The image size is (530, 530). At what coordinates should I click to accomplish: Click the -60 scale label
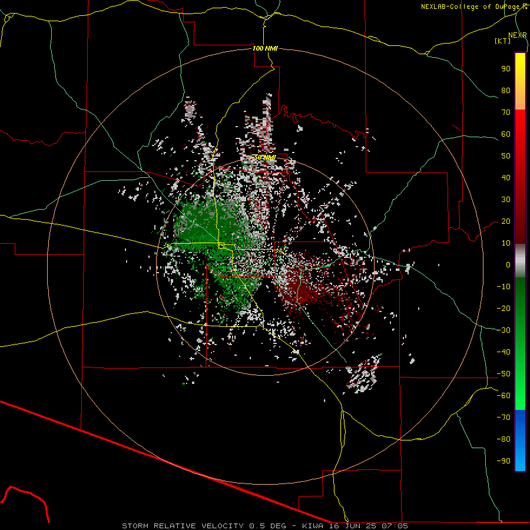pyautogui.click(x=503, y=396)
